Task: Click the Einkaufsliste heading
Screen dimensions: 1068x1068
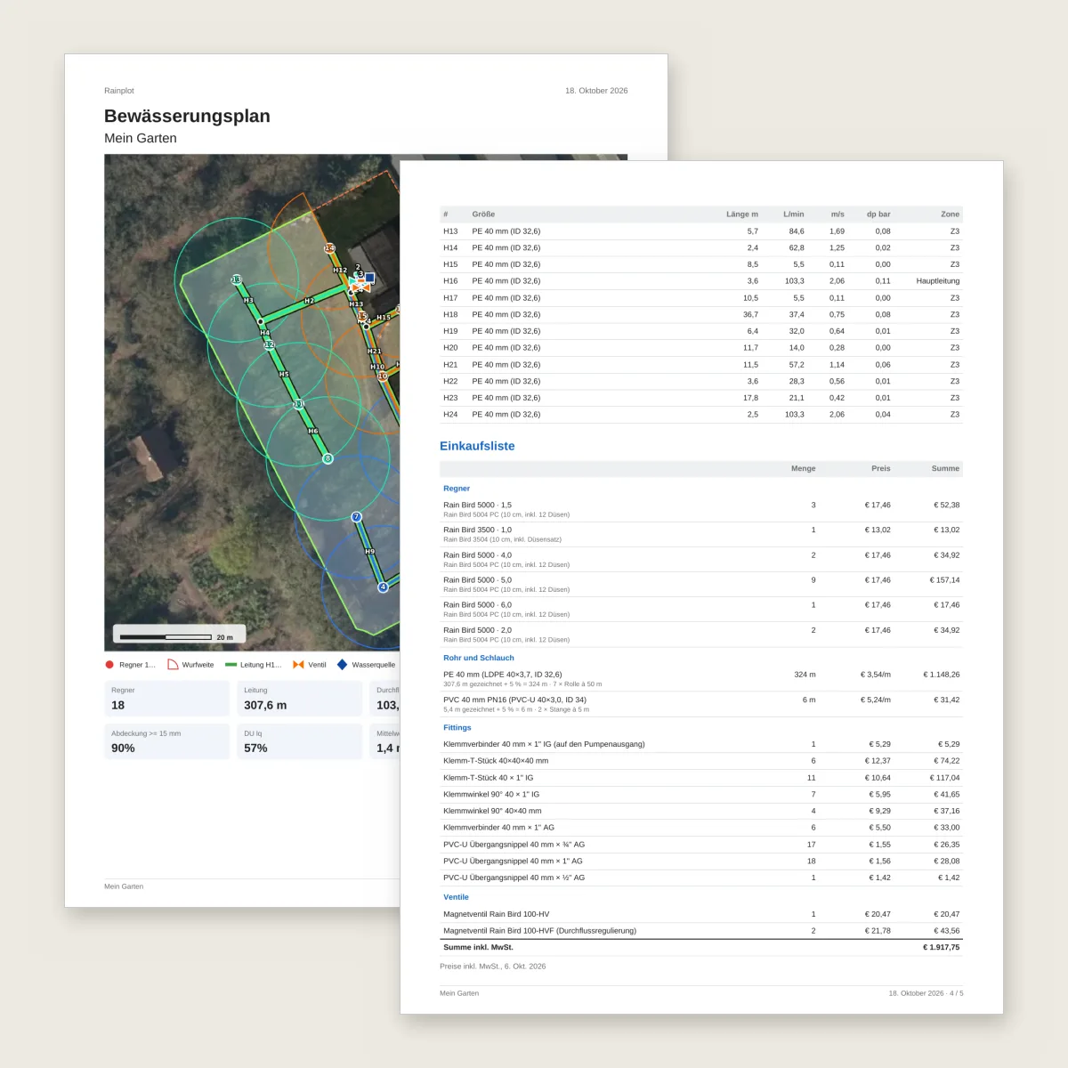Action: click(x=477, y=446)
